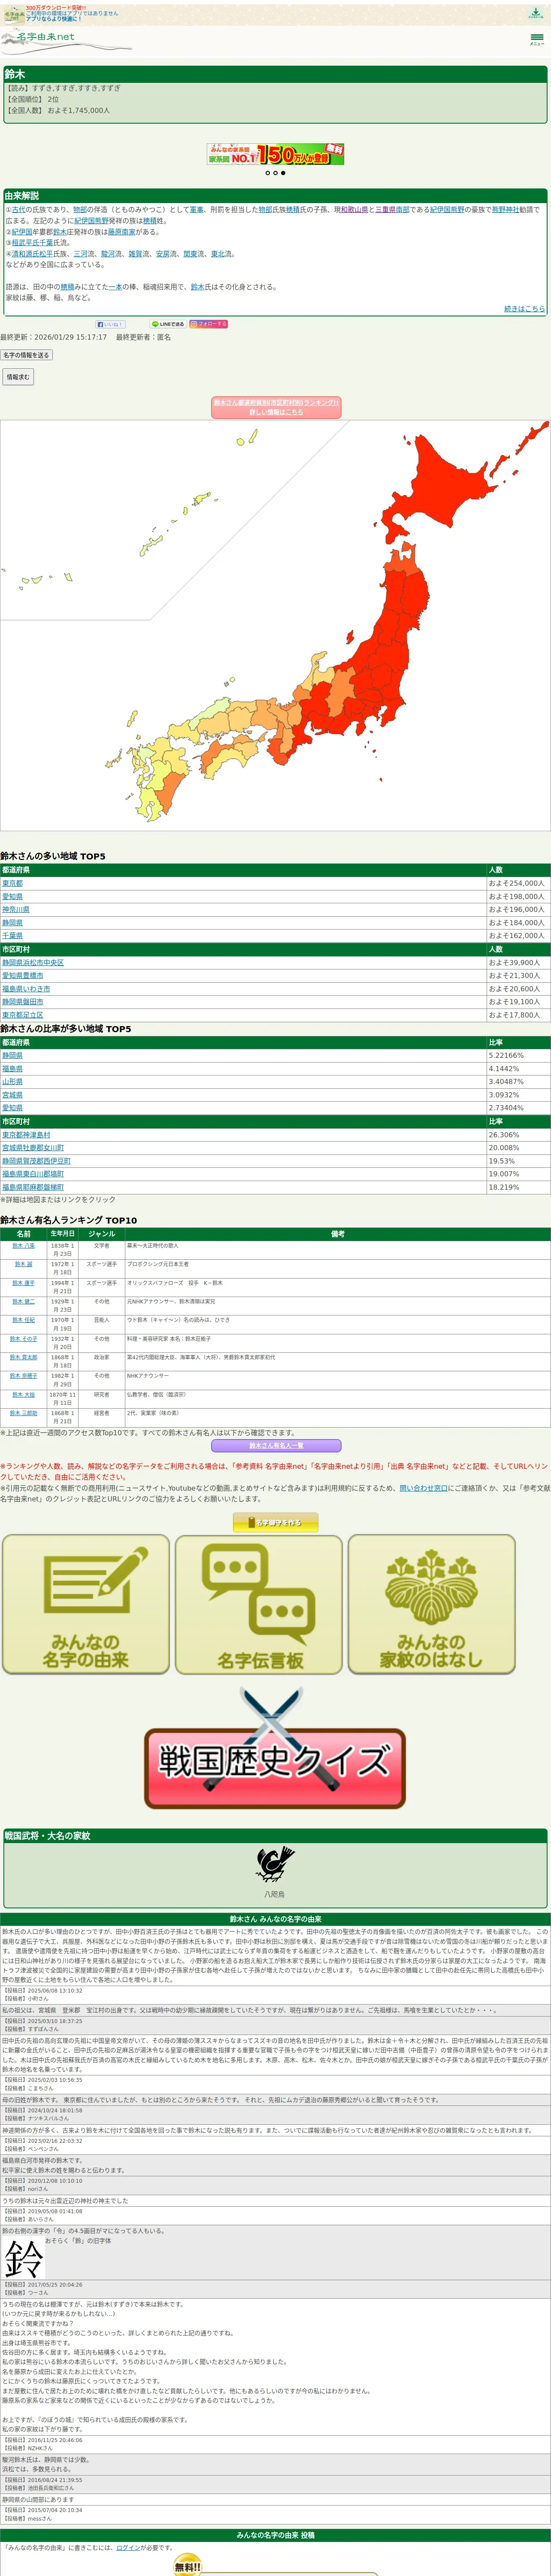Click 宮城県 in the ratio TOP5 list
551x2576 pixels.
click(12, 1095)
